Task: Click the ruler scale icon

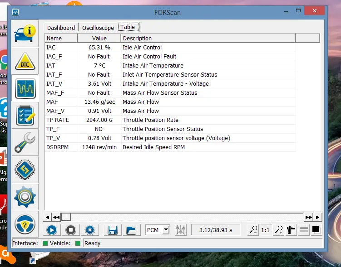Action: tap(291, 230)
